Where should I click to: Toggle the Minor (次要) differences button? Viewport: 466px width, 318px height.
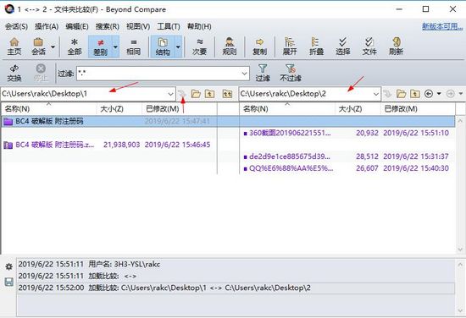pyautogui.click(x=199, y=47)
